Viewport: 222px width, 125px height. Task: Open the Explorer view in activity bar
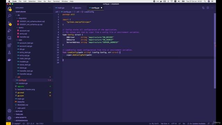coord(9,9)
